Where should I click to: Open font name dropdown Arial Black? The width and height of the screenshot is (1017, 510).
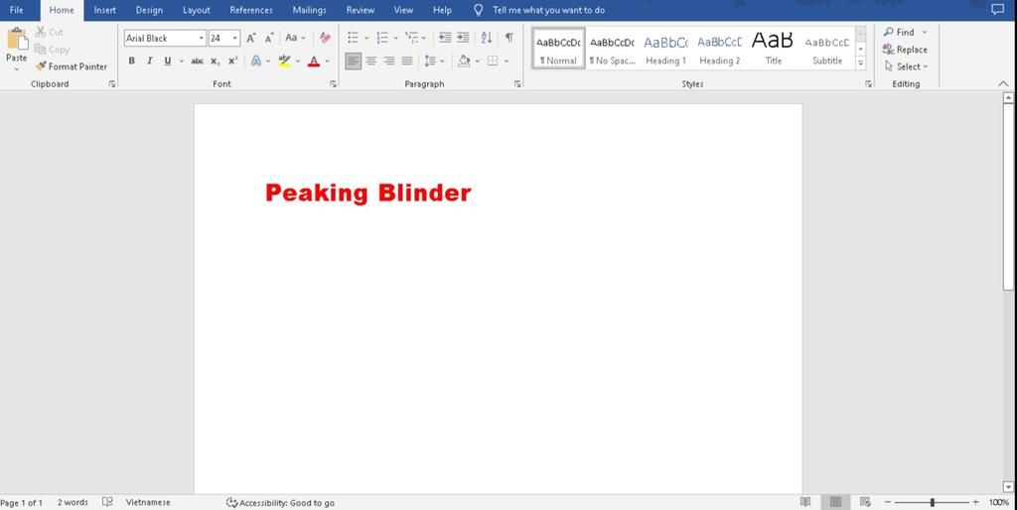pos(201,39)
